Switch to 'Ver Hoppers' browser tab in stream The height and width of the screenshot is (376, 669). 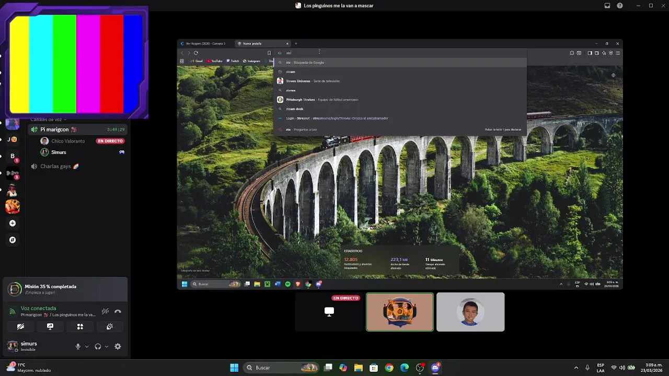point(206,43)
